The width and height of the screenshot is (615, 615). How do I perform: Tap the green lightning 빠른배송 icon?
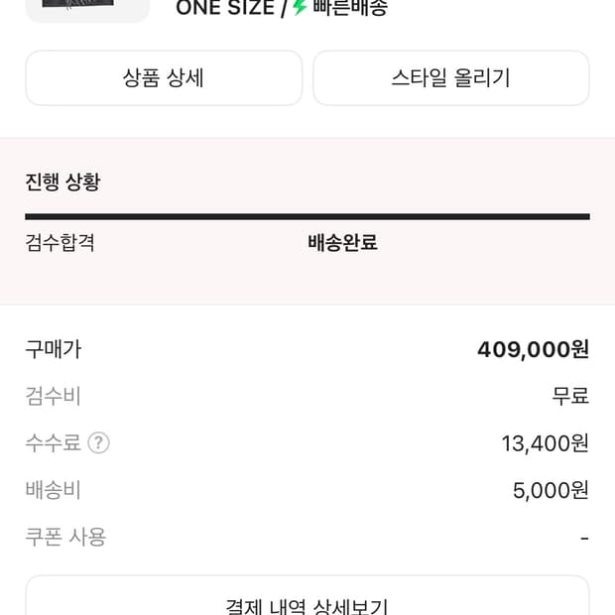point(300,7)
